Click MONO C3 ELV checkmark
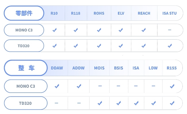Image resolution: width=187 pixels, height=114 pixels. click(x=121, y=30)
